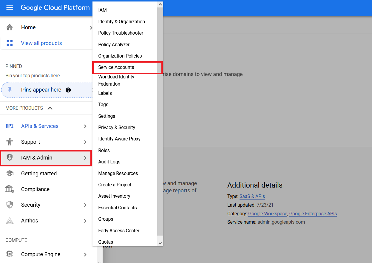This screenshot has width=372, height=263.
Task: Select the Security shield icon
Action: pyautogui.click(x=10, y=205)
